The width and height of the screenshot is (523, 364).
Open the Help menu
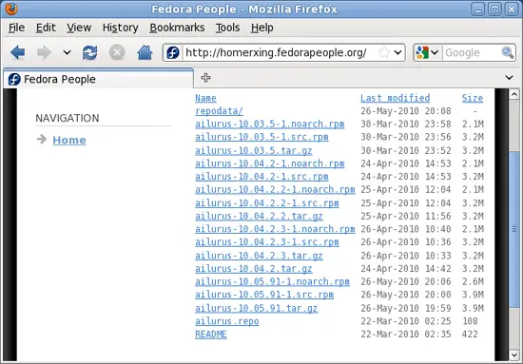[x=262, y=28]
